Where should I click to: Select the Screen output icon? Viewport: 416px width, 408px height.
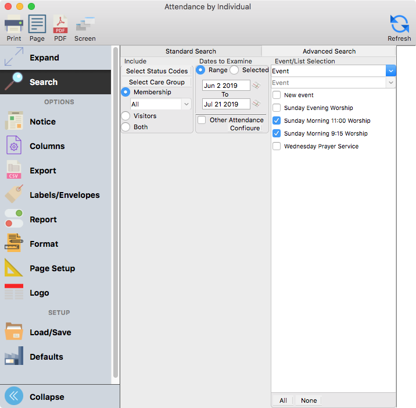(x=85, y=24)
